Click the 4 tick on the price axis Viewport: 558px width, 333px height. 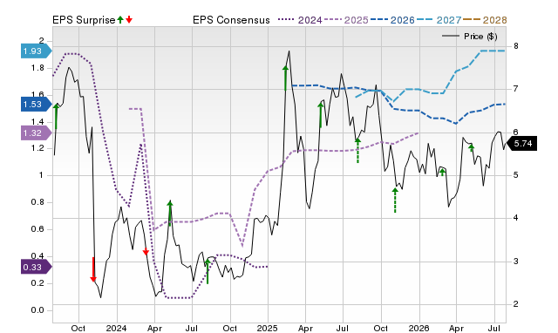pyautogui.click(x=515, y=218)
